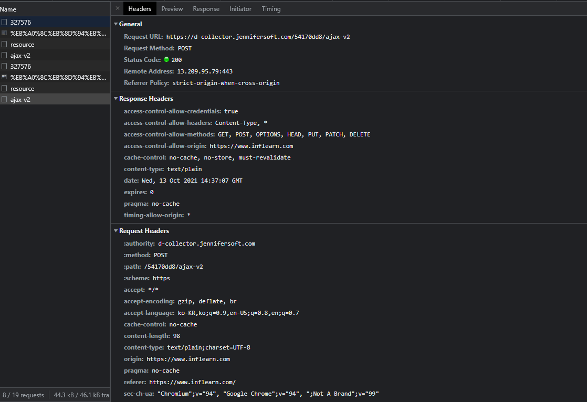Viewport: 587px width, 402px height.
Task: Open the Timing tab
Action: (271, 9)
